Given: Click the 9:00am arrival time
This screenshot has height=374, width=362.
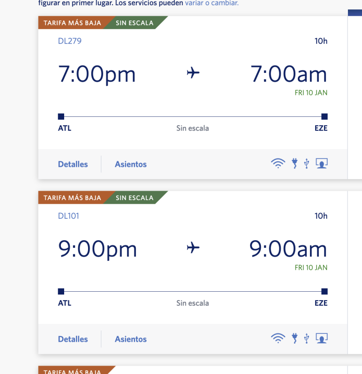Looking at the screenshot, I should tap(288, 249).
